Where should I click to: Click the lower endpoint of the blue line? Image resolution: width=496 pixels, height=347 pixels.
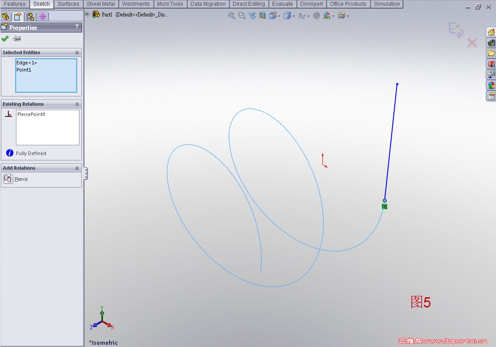[385, 200]
